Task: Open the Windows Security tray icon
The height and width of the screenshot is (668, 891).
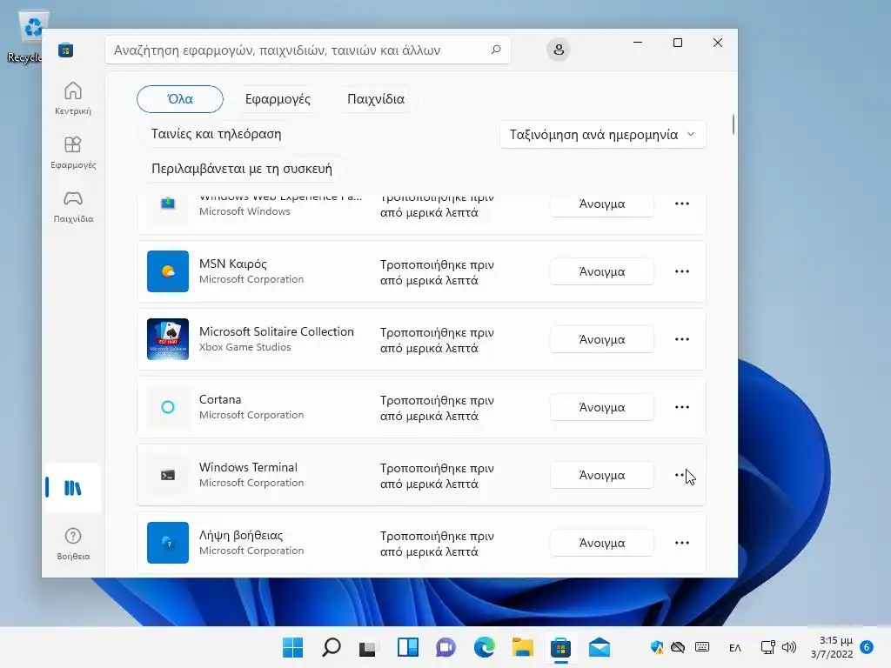Action: [656, 647]
